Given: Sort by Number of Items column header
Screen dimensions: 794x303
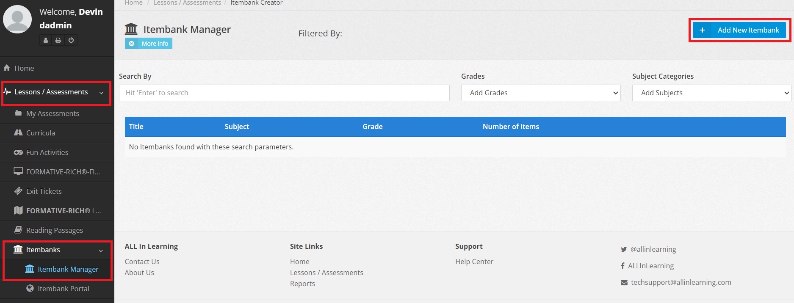Looking at the screenshot, I should click(x=511, y=127).
